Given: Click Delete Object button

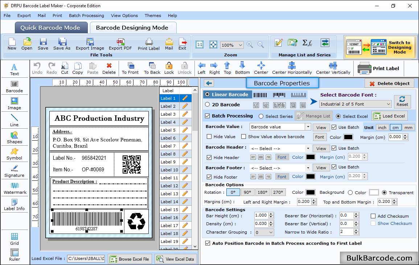Looking at the screenshot, I should (x=389, y=84).
